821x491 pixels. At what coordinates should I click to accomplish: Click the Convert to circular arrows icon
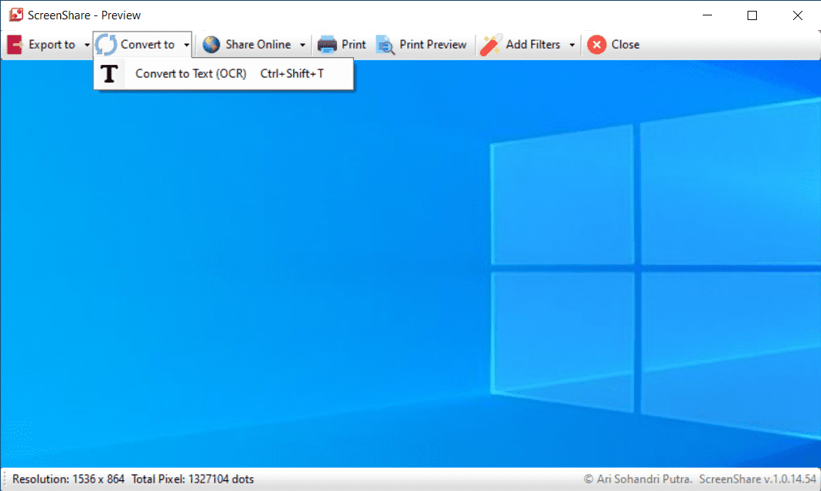pyautogui.click(x=106, y=45)
